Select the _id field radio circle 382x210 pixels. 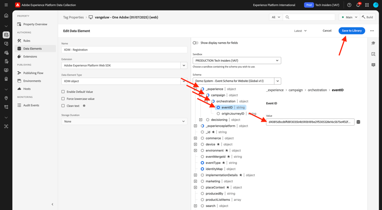pyautogui.click(x=202, y=132)
